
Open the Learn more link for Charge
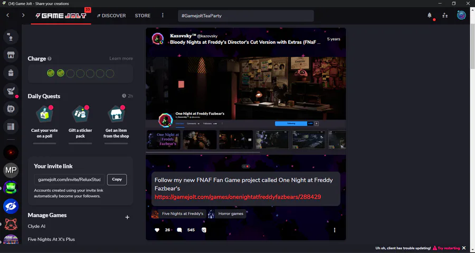[121, 59]
